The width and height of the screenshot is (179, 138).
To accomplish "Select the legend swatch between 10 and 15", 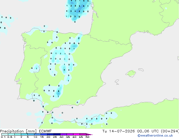I will click(38, 134).
